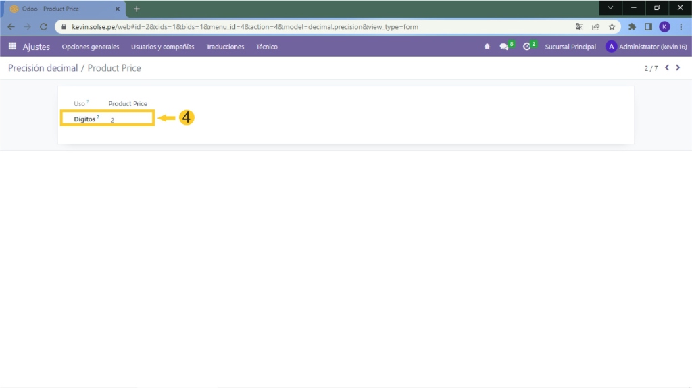Viewport: 692px width, 388px height.
Task: Click the Sucursal Principal company switcher
Action: pyautogui.click(x=570, y=47)
